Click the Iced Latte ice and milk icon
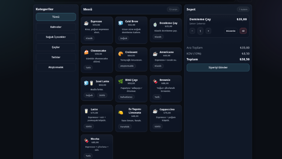Viewport: 282px width, 159px height. 89,83
